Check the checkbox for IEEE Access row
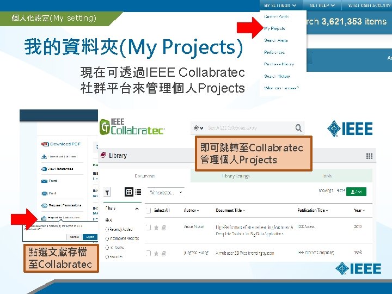Screen dimensions: 392x294 pyautogui.click(x=148, y=227)
